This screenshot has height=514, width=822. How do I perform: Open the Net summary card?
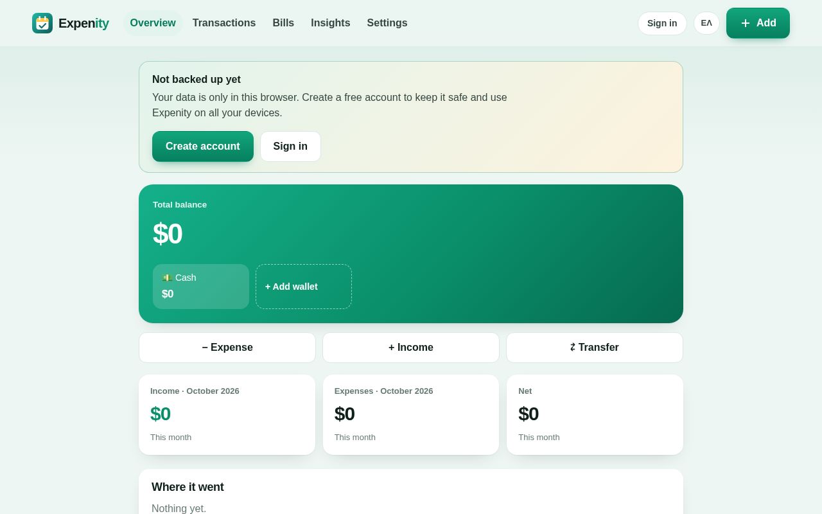pos(595,414)
